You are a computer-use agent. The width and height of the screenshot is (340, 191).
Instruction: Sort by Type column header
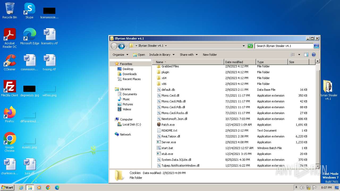point(272,62)
